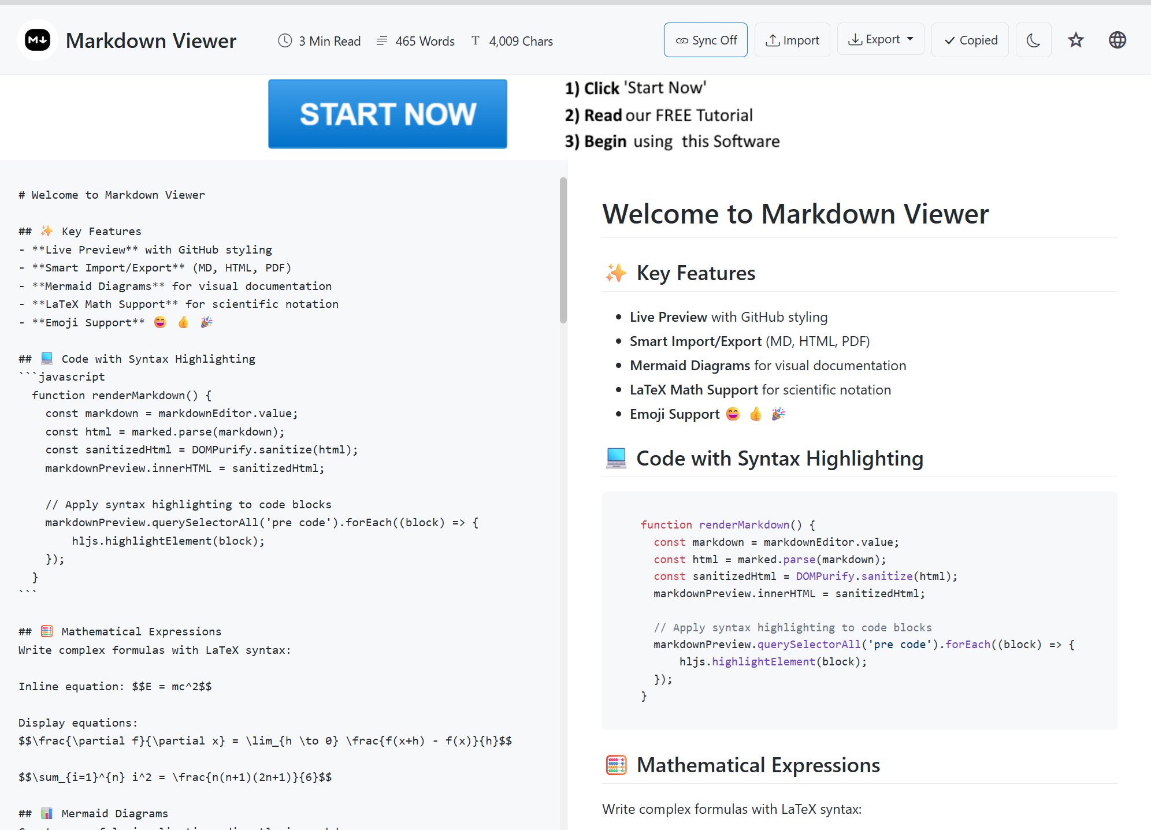Click the 465 Words lines icon
The image size is (1151, 830).
382,40
